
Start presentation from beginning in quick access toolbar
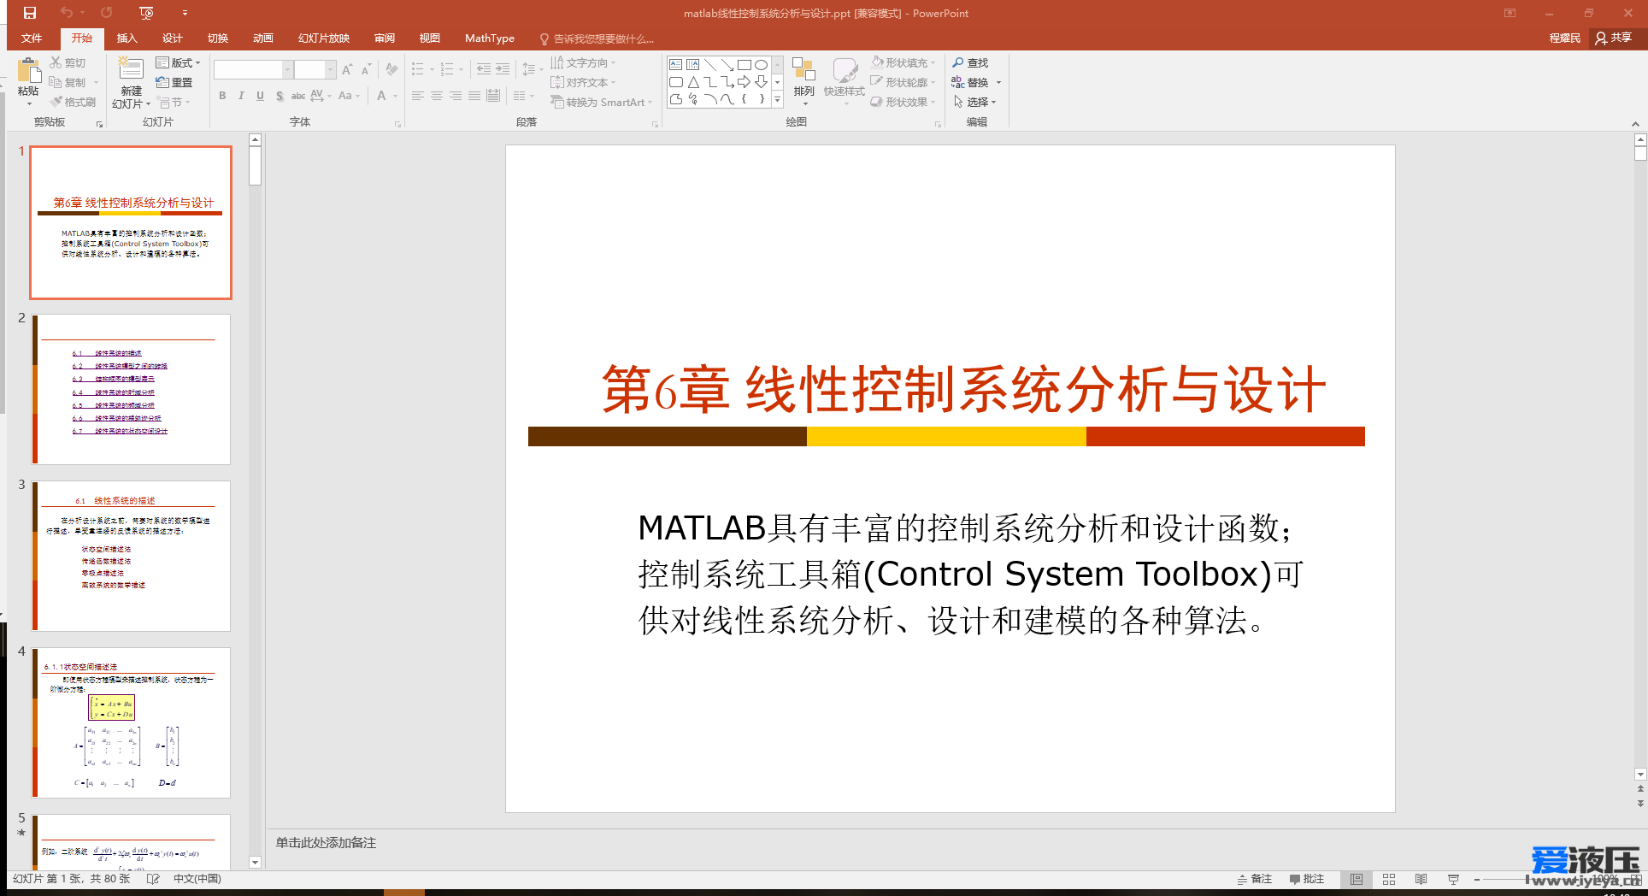point(146,13)
